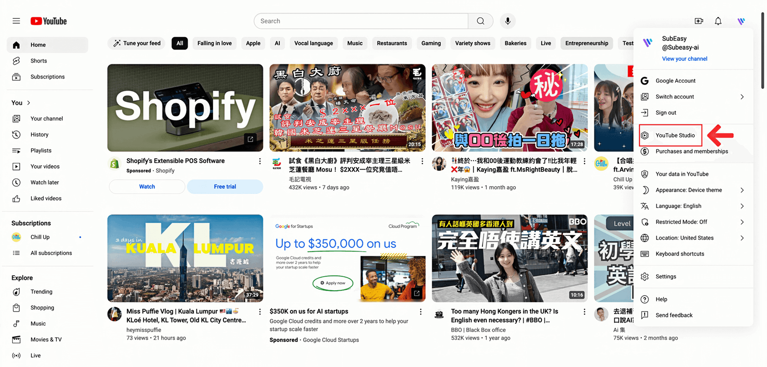
Task: Open Playlists in sidebar
Action: tap(47, 150)
